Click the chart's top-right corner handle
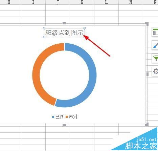Image resolution: width=158 pixels, height=151 pixels. pyautogui.click(x=147, y=24)
